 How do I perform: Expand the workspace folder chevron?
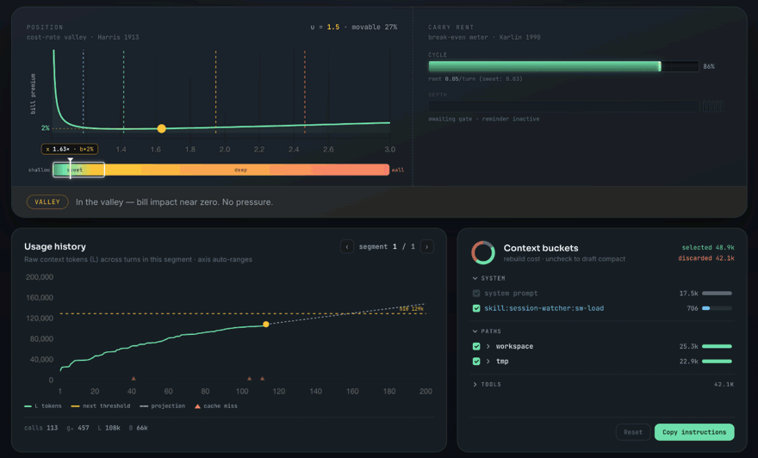click(488, 346)
